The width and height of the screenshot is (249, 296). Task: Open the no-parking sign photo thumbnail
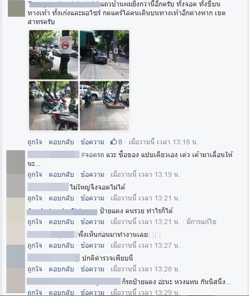click(54, 55)
